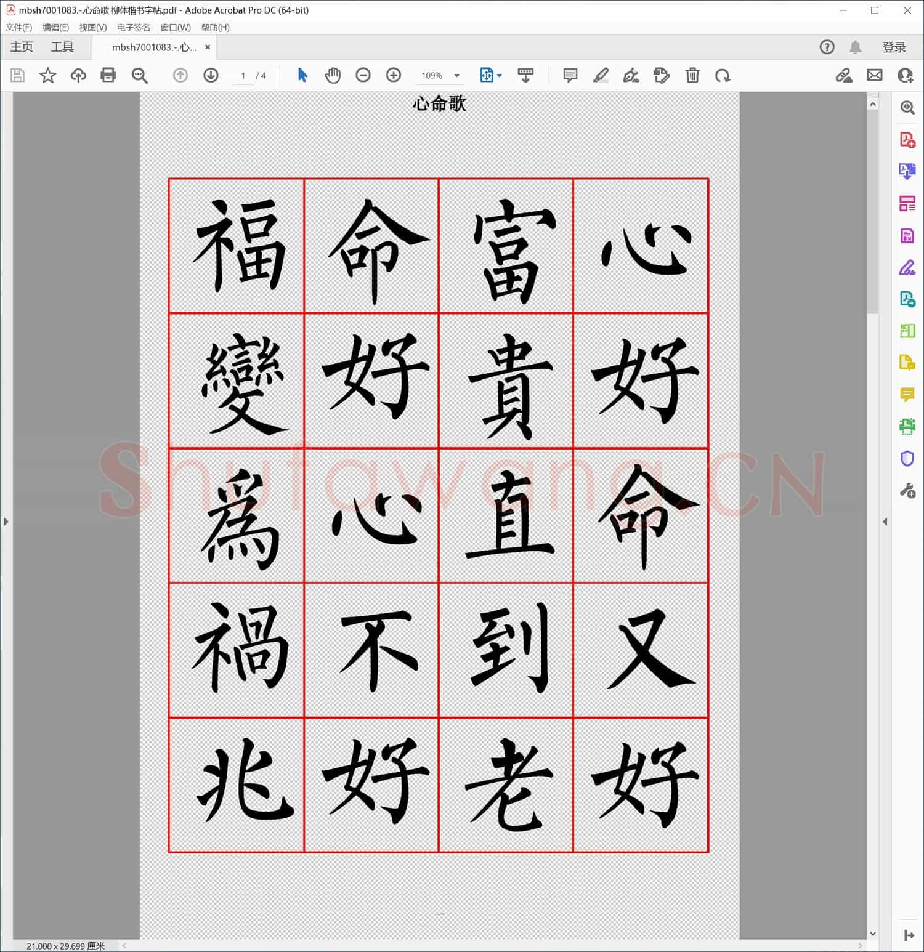Screen dimensions: 924x952
Task: Delete pages using the trash icon
Action: [692, 75]
